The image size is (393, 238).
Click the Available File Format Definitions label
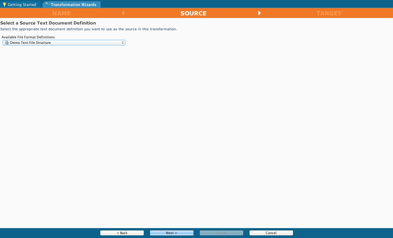coord(28,37)
